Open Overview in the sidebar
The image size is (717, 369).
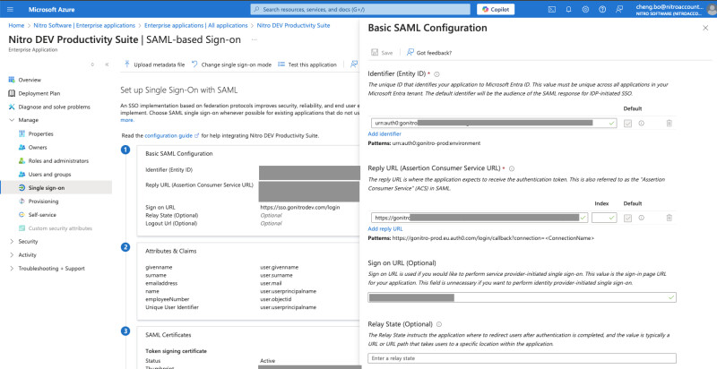pyautogui.click(x=30, y=80)
